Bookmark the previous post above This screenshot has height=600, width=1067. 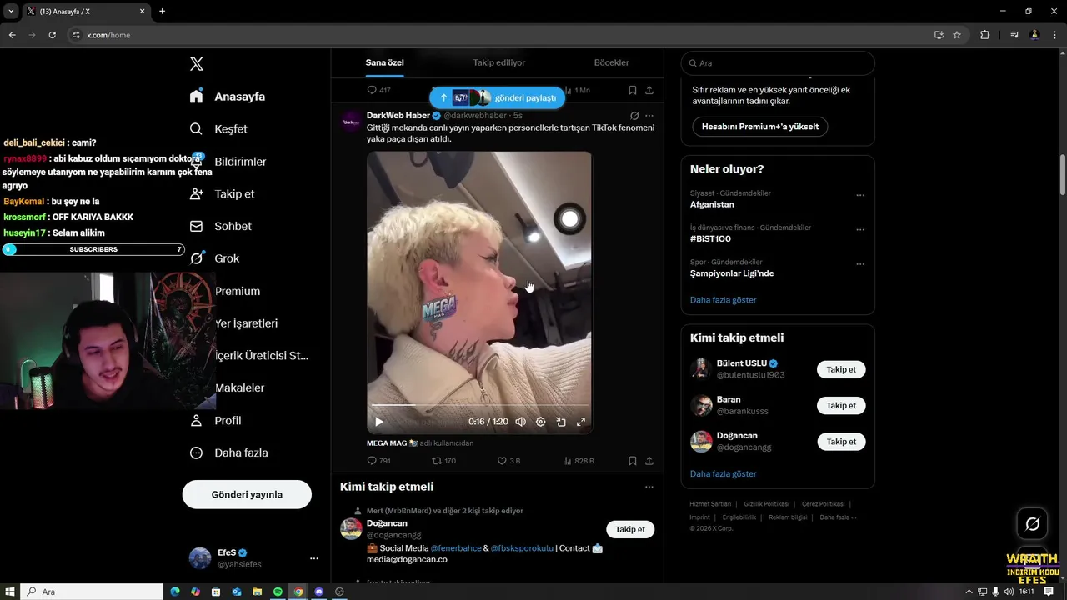pos(633,90)
